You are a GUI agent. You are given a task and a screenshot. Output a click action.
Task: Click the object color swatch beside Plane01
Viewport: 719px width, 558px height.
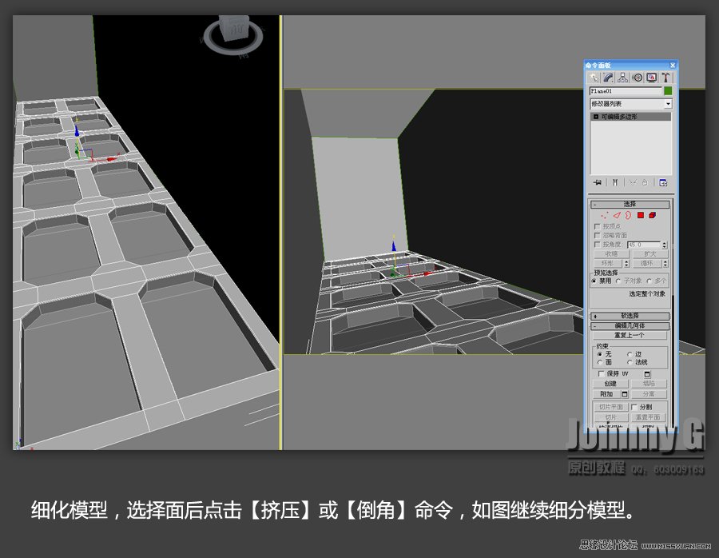[x=667, y=90]
